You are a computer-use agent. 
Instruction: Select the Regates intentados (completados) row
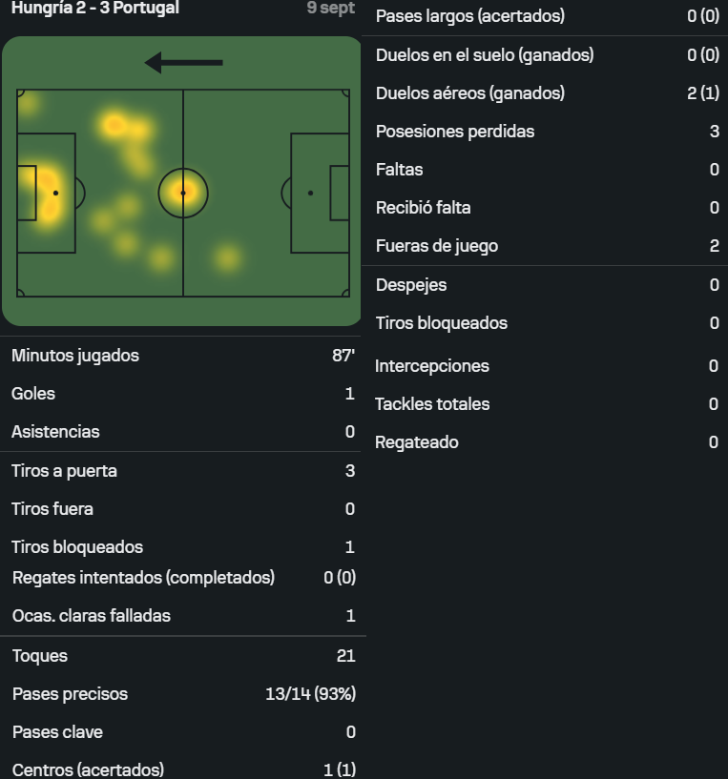182,578
